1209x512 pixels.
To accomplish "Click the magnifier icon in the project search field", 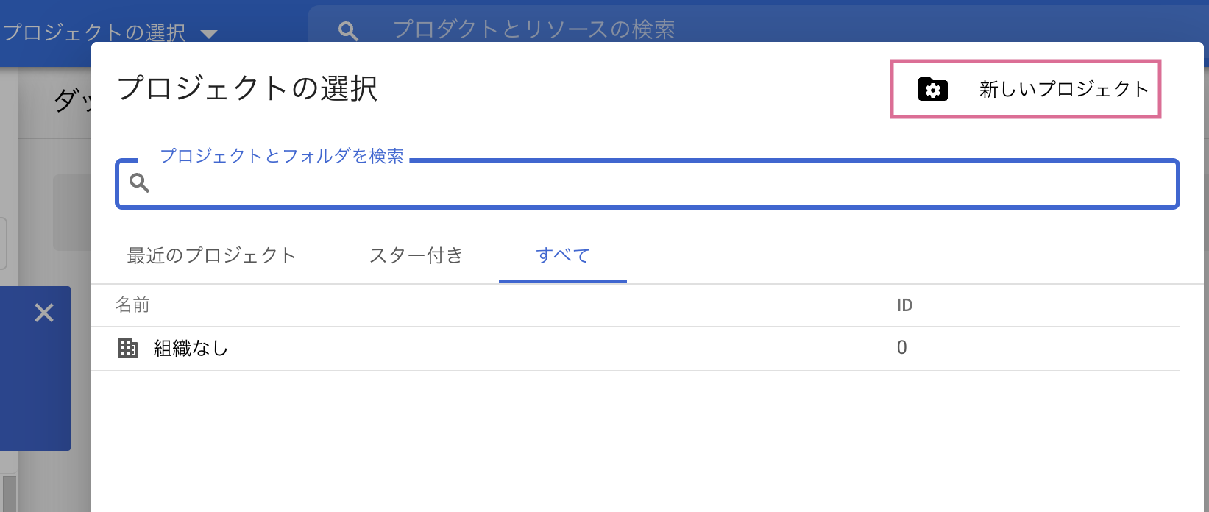I will point(139,183).
